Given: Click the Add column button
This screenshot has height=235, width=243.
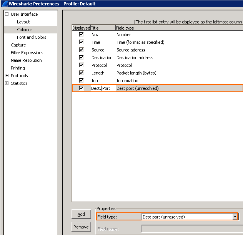Looking at the screenshot, I should pos(81,214).
